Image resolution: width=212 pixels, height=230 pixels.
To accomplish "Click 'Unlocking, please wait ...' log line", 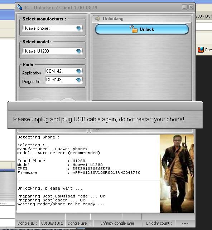I will (50, 189).
